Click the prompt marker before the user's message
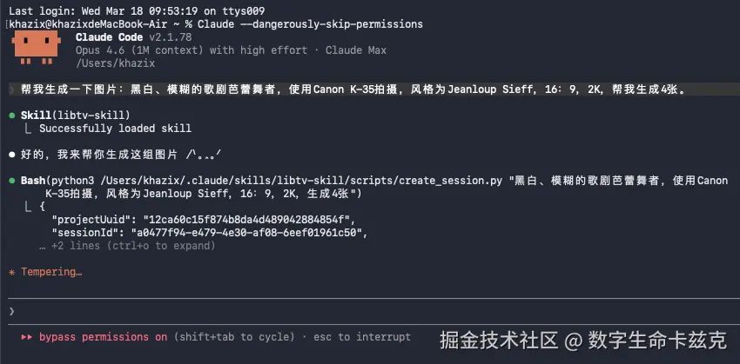 (11, 89)
